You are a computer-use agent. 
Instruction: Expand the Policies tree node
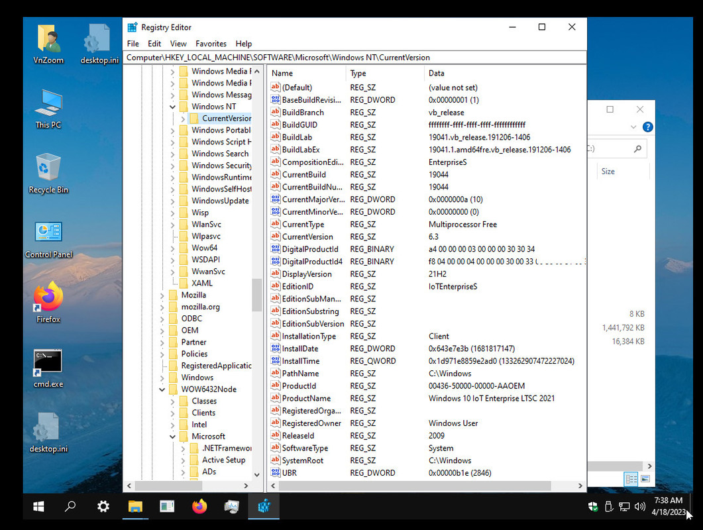click(x=162, y=354)
